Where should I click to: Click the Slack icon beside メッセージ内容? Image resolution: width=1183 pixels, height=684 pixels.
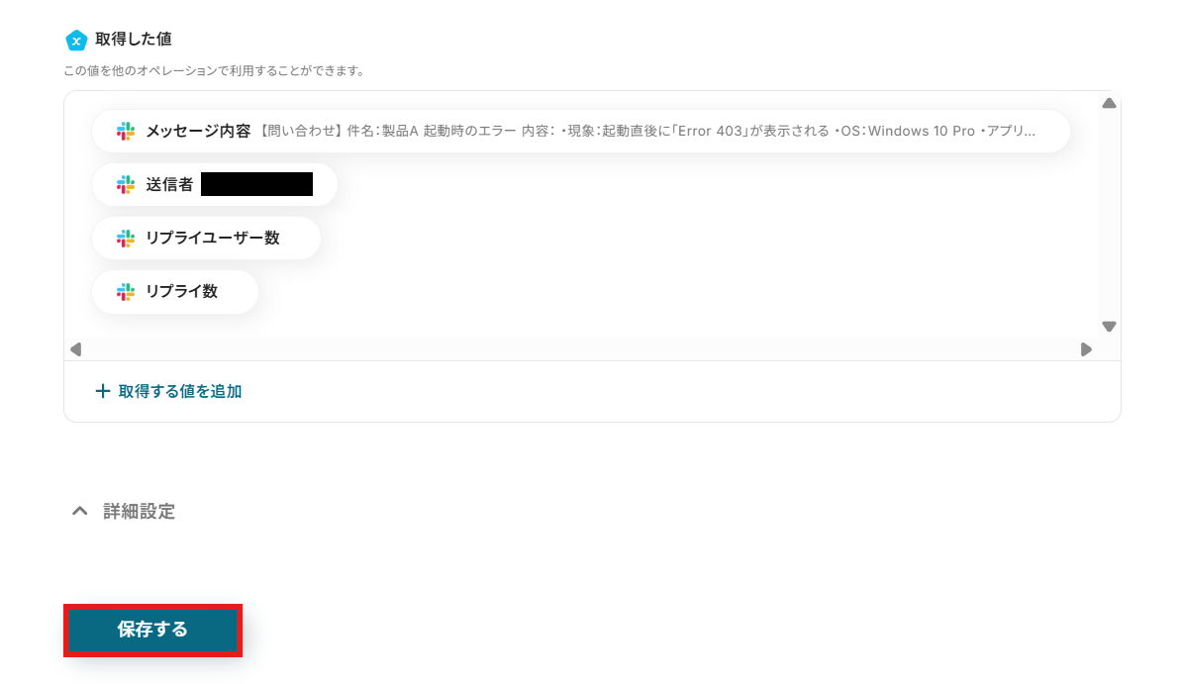[126, 132]
